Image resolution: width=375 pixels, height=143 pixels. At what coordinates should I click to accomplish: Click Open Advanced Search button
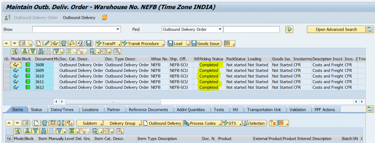[336, 29]
